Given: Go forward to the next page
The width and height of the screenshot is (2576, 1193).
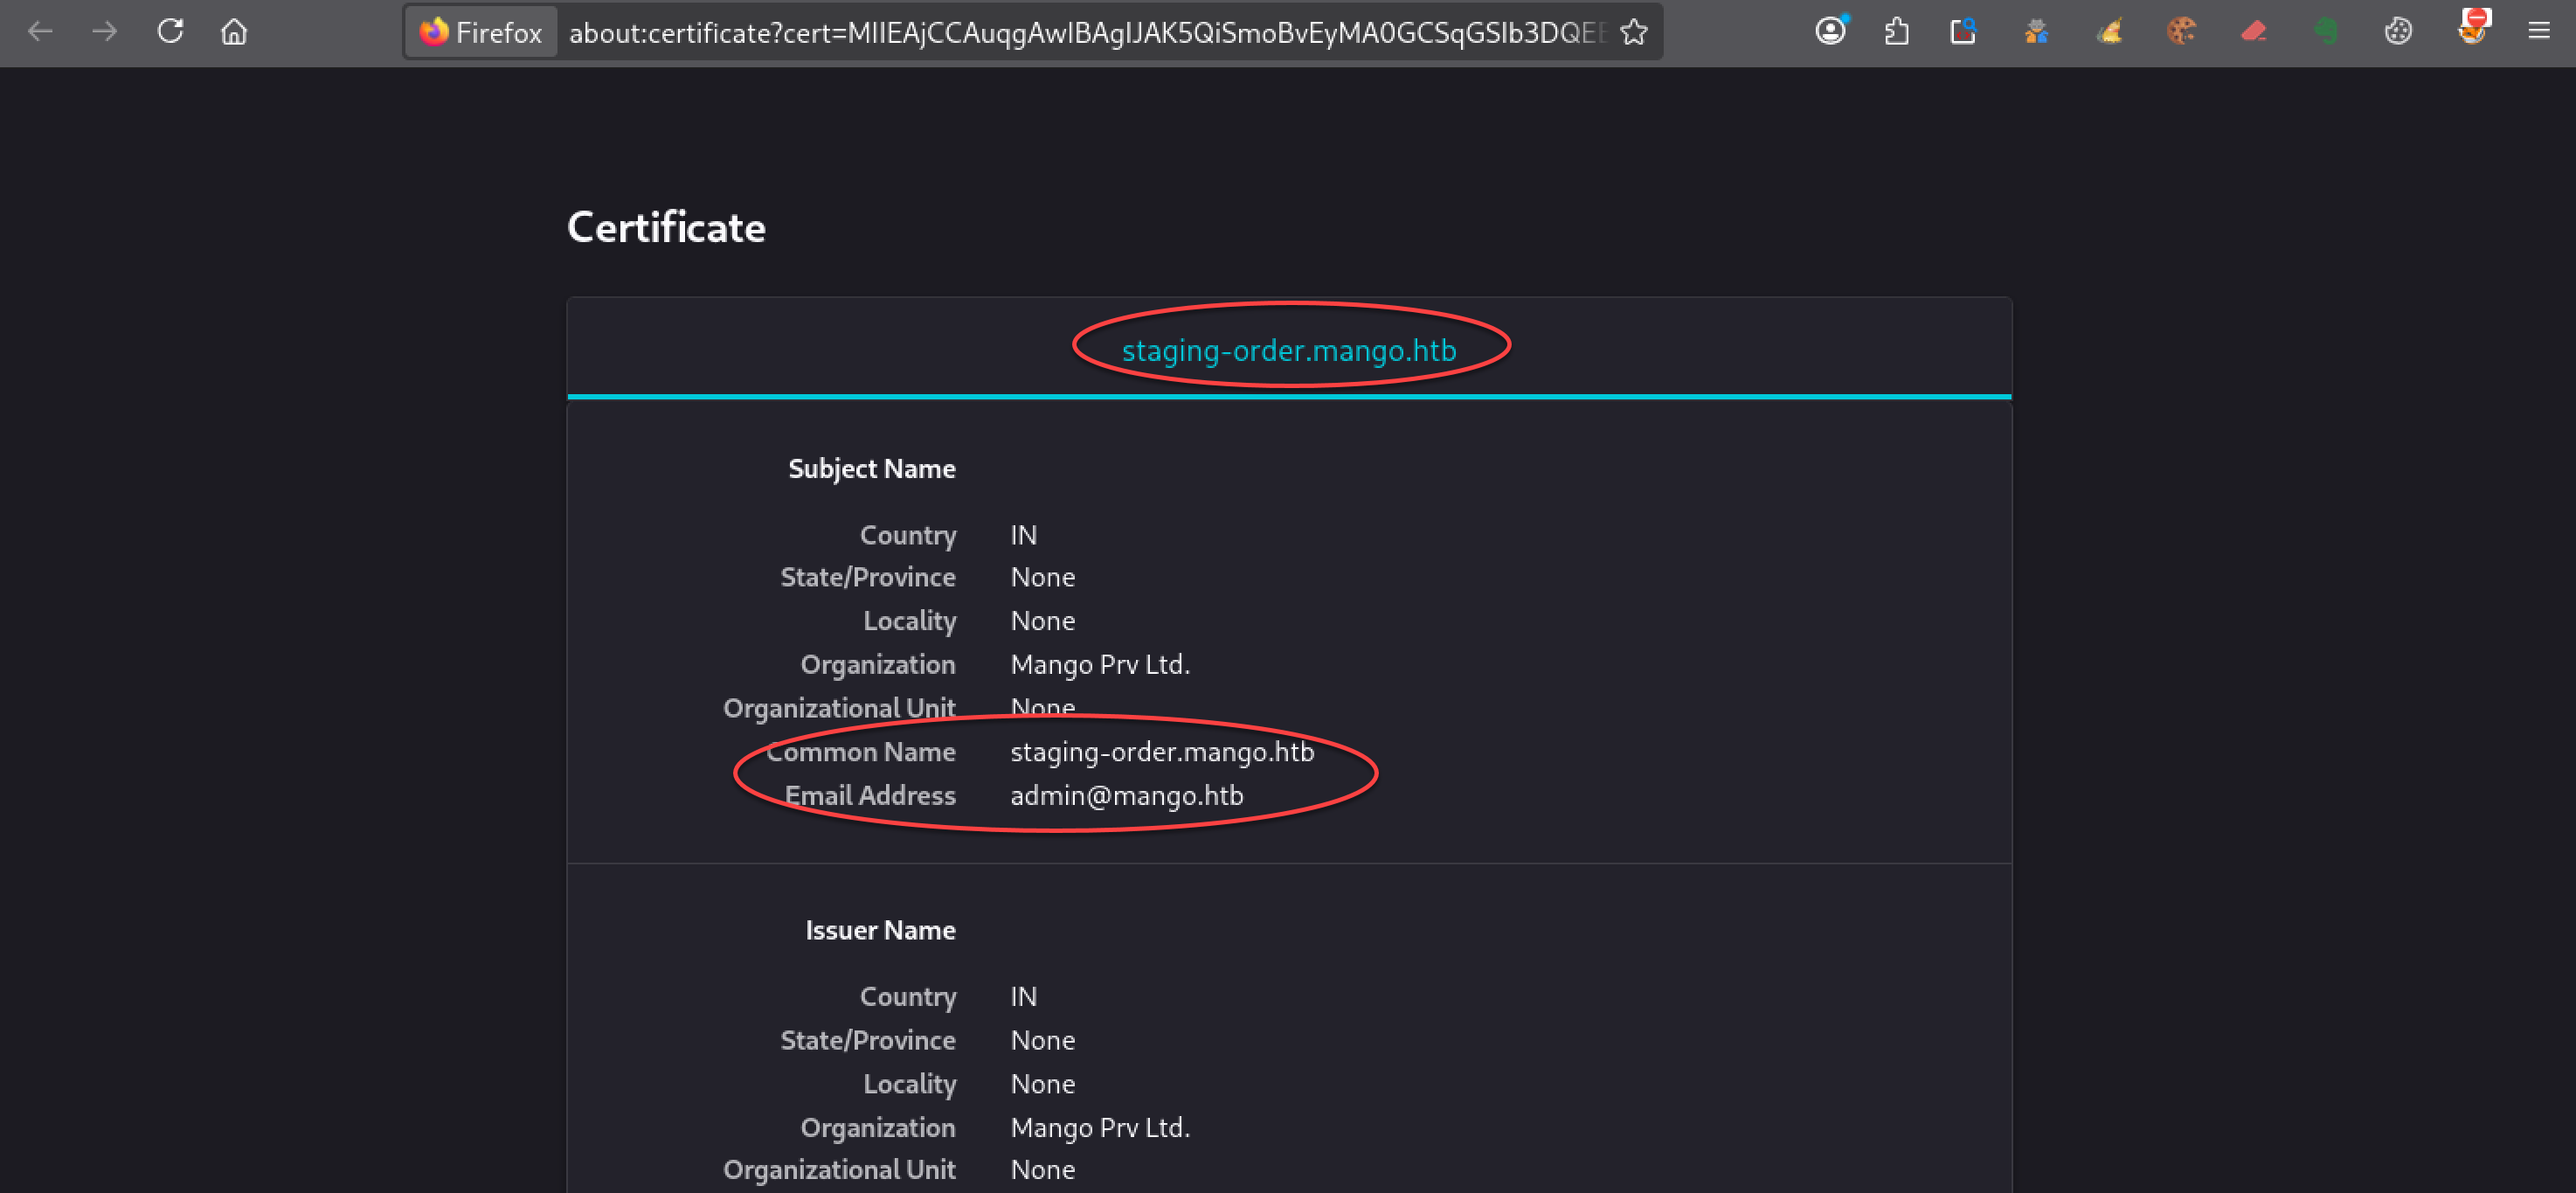Looking at the screenshot, I should tap(104, 32).
